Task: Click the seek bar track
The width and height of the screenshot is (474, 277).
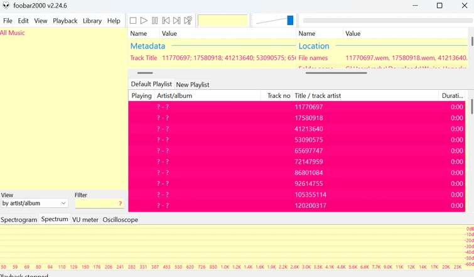Action: point(387,21)
